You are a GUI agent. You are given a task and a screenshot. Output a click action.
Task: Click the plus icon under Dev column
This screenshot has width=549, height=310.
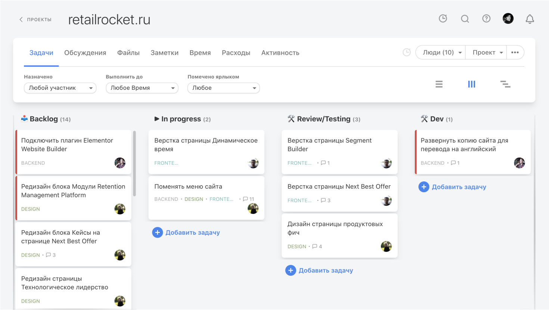pyautogui.click(x=424, y=187)
